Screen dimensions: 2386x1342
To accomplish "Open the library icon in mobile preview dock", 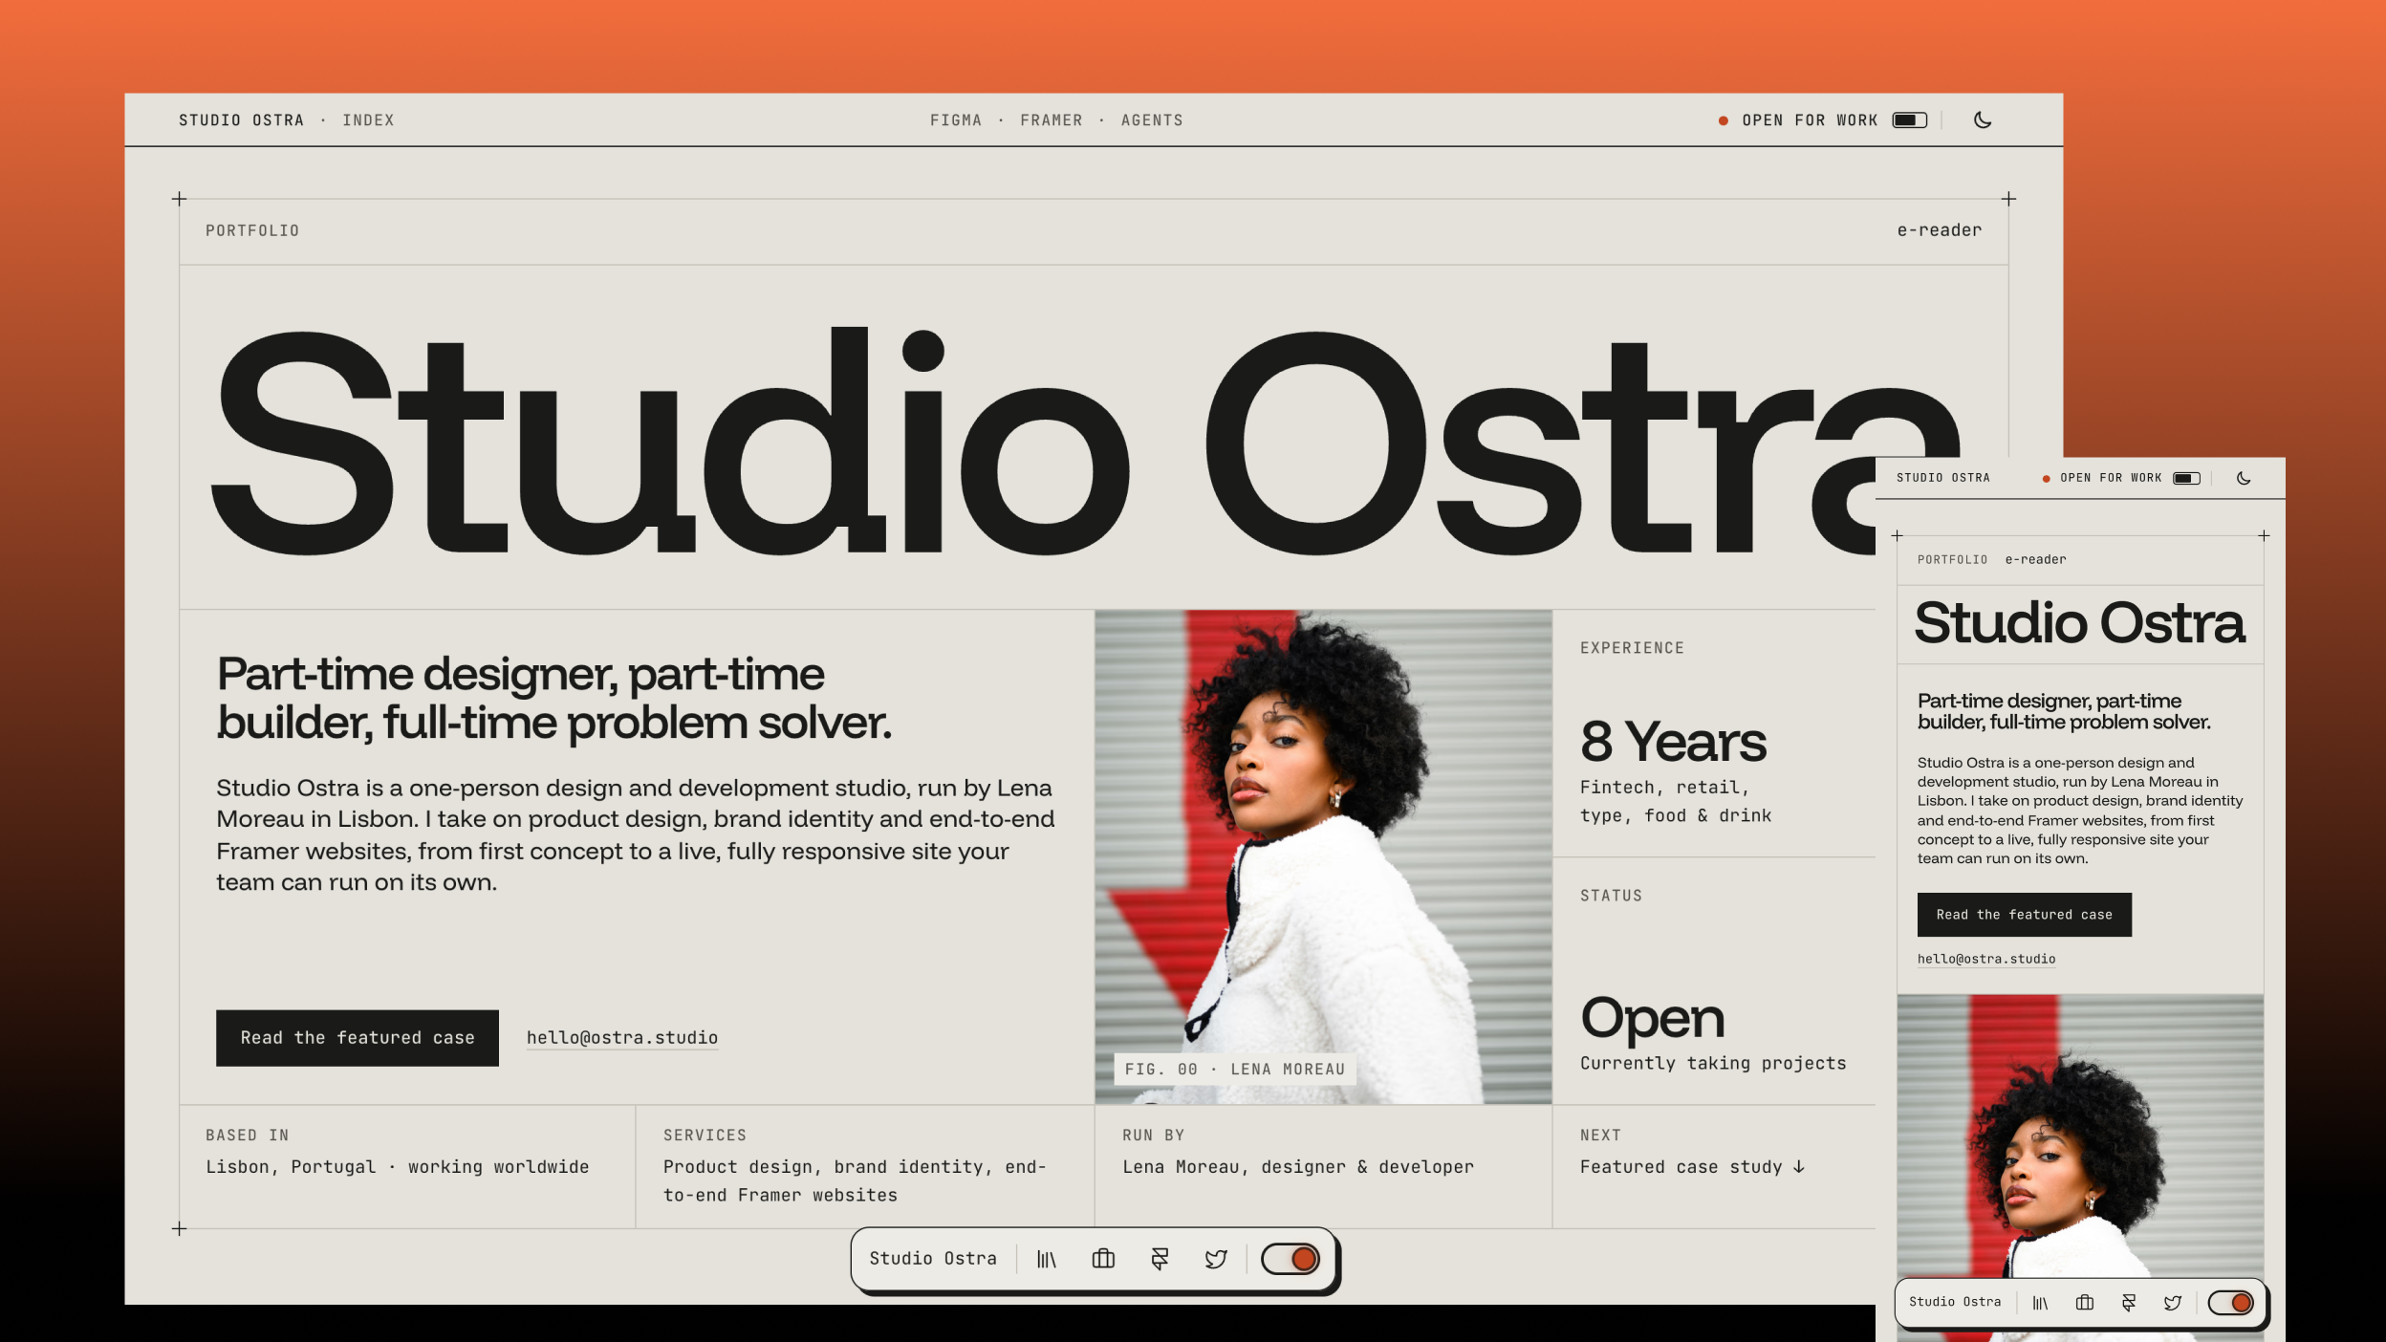I will pyautogui.click(x=2040, y=1303).
